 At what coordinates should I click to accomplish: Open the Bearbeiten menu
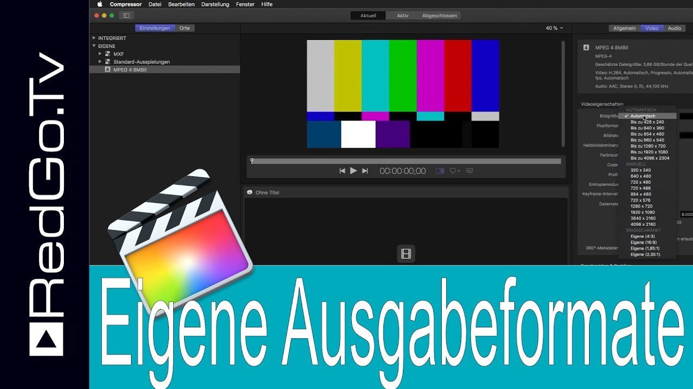point(181,4)
